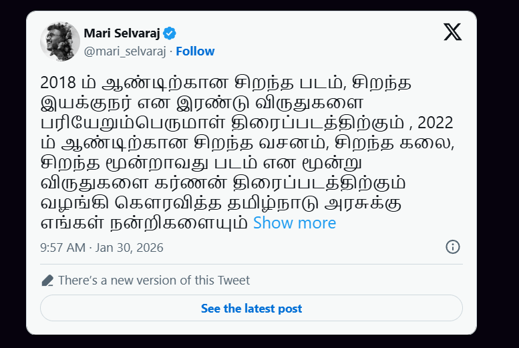519x348 pixels.
Task: Click "There's a new version of this Tweet"
Action: point(154,281)
